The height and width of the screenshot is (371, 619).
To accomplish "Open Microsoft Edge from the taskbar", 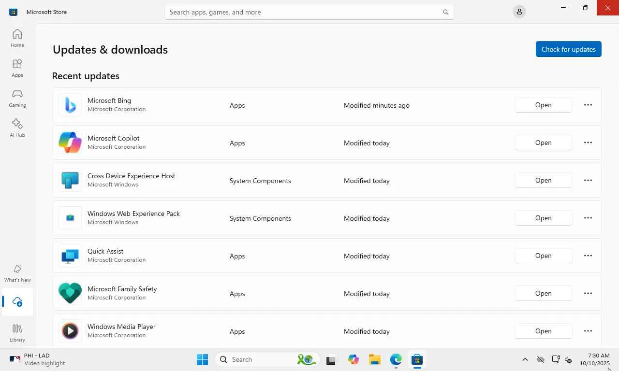I will (396, 359).
